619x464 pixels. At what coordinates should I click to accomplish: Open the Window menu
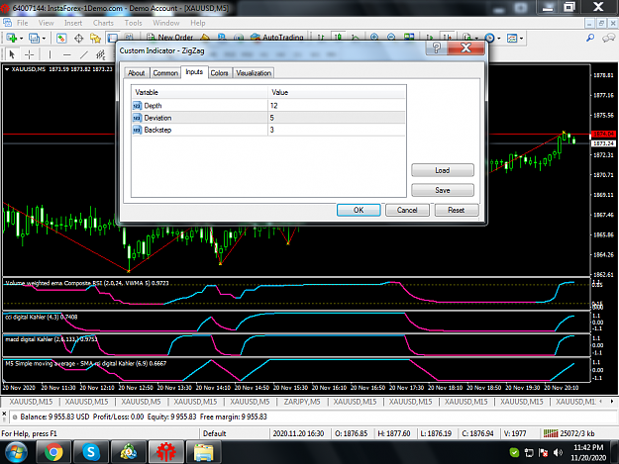[165, 23]
